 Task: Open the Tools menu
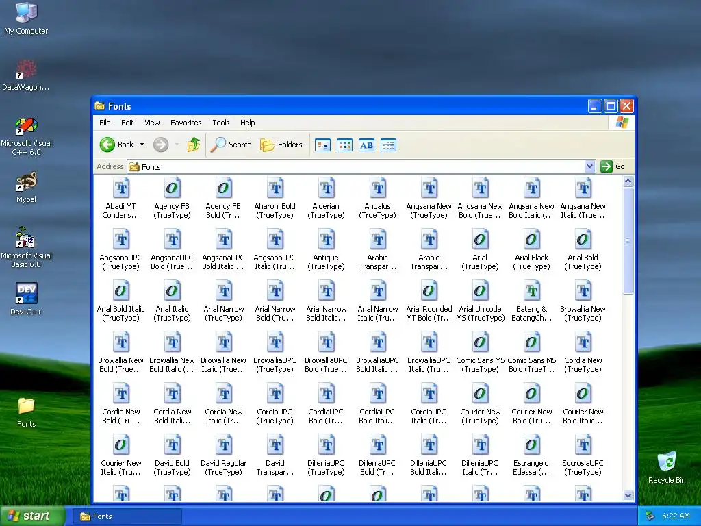click(x=221, y=123)
